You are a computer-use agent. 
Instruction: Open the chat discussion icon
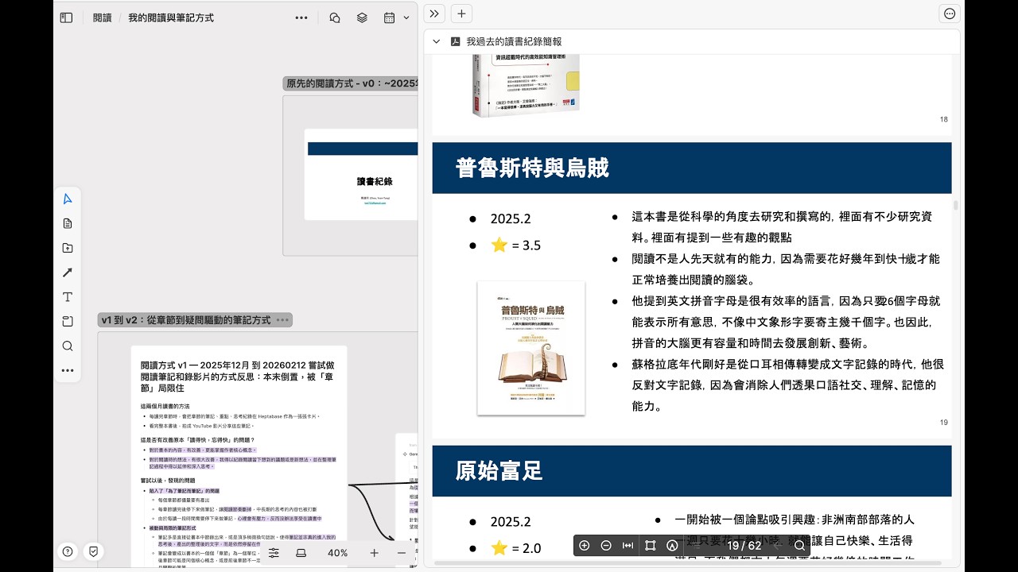335,17
